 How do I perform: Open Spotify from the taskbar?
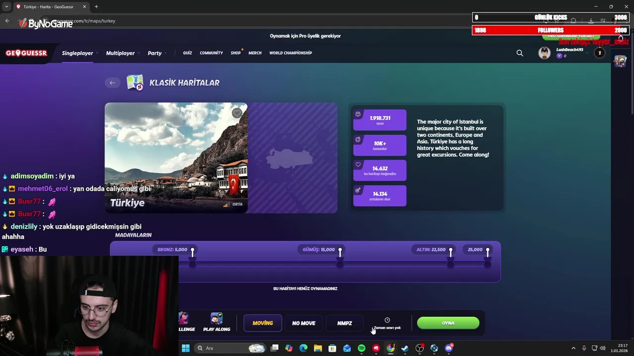pos(362,348)
